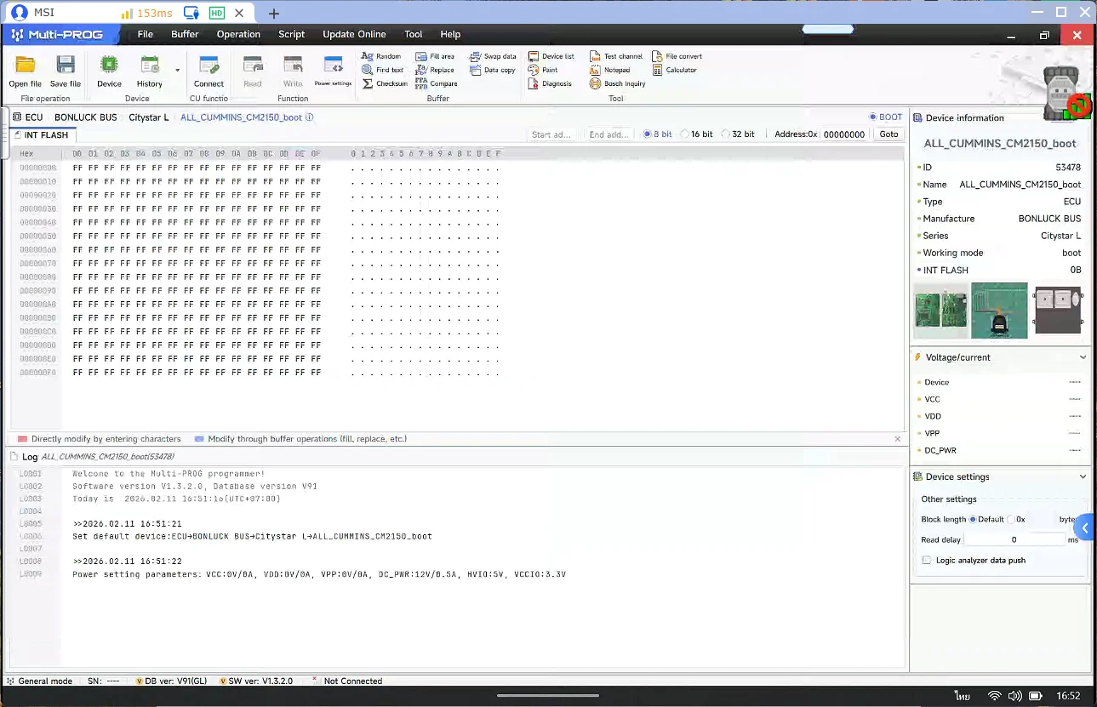Open the Find text tool
The height and width of the screenshot is (707, 1097).
[x=383, y=70]
